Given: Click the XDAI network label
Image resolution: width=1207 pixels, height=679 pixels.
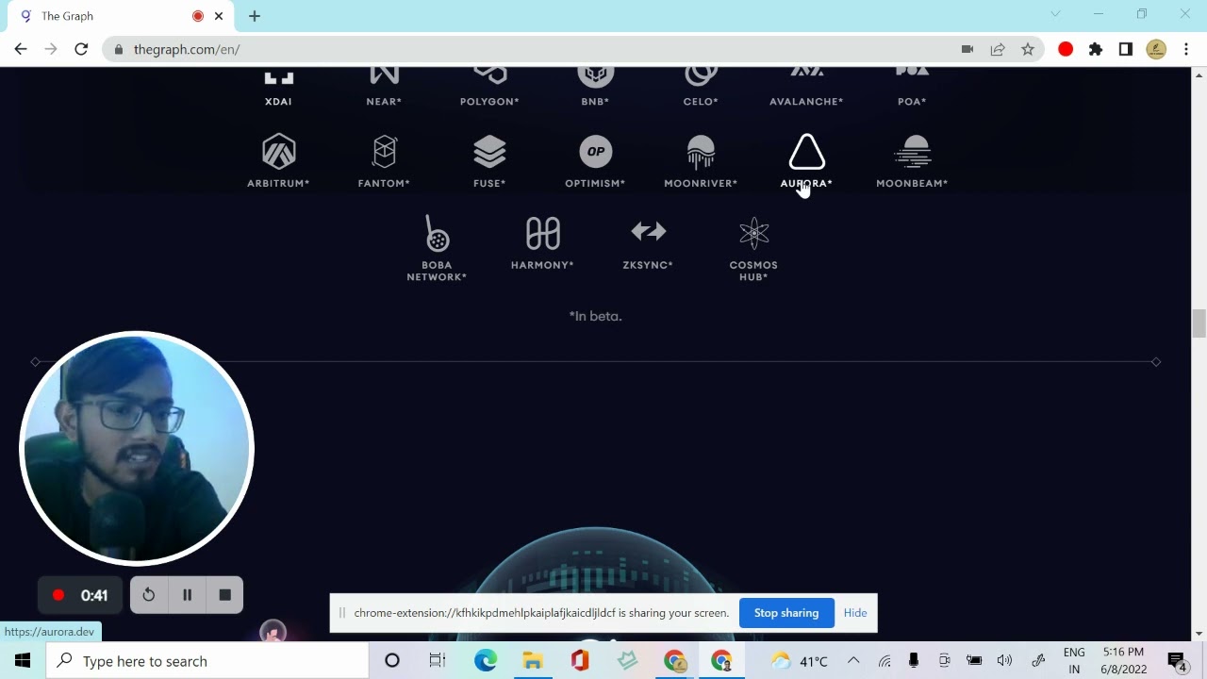Looking at the screenshot, I should click(x=278, y=101).
